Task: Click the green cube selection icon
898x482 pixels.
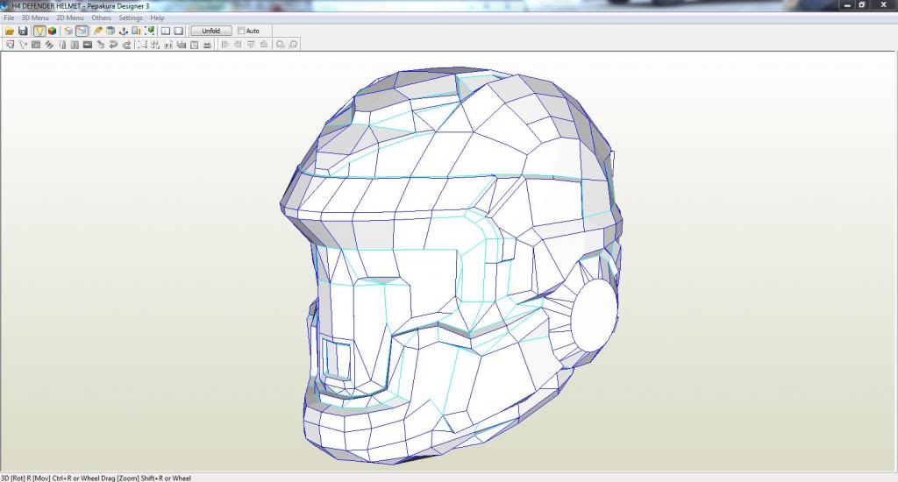Action: [149, 31]
